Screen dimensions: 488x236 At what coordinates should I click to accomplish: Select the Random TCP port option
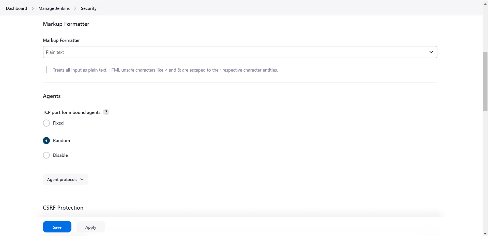point(46,141)
